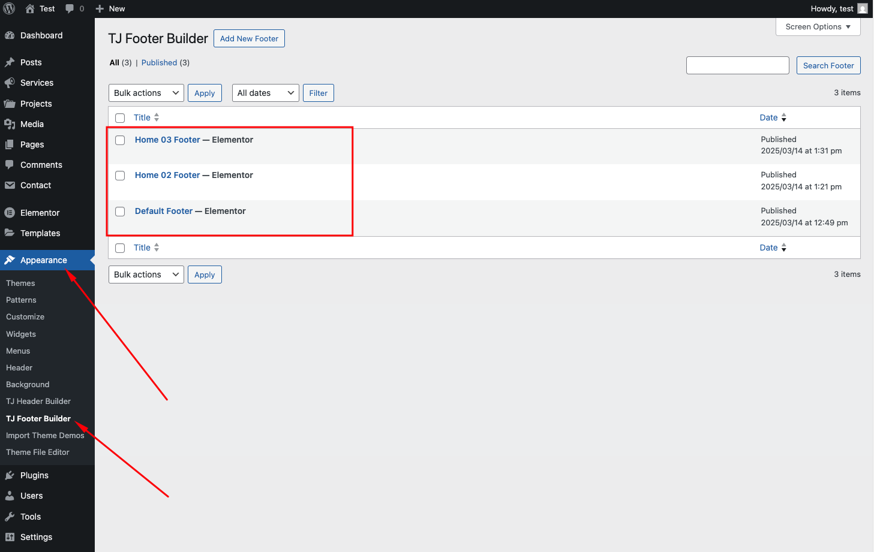Open Header submenu item

click(x=19, y=367)
